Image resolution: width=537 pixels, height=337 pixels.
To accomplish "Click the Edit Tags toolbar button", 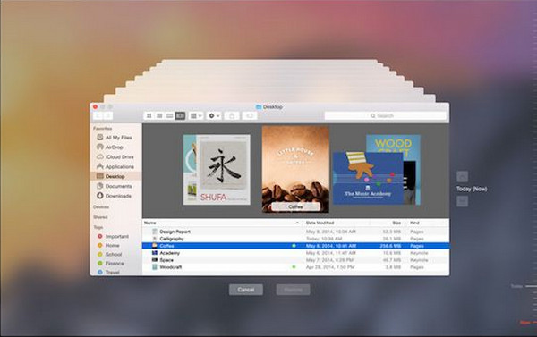I will point(250,116).
